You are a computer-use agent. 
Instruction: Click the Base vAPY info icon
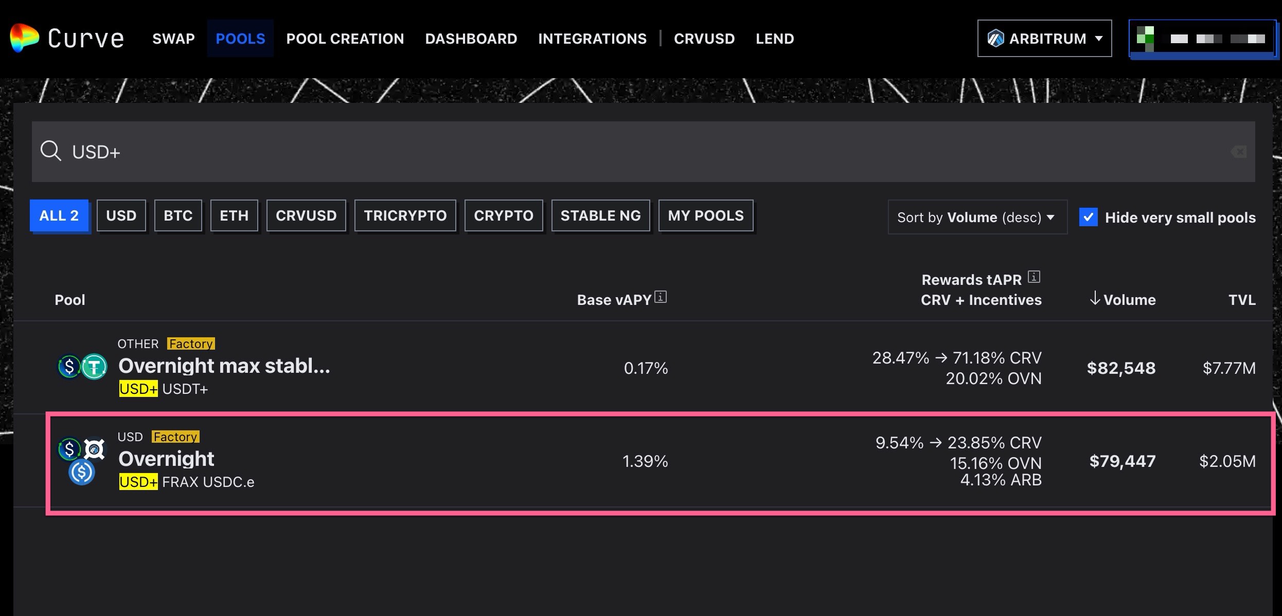(x=661, y=297)
